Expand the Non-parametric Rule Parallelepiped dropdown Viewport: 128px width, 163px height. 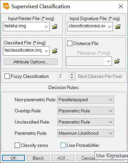pyautogui.click(x=85, y=100)
